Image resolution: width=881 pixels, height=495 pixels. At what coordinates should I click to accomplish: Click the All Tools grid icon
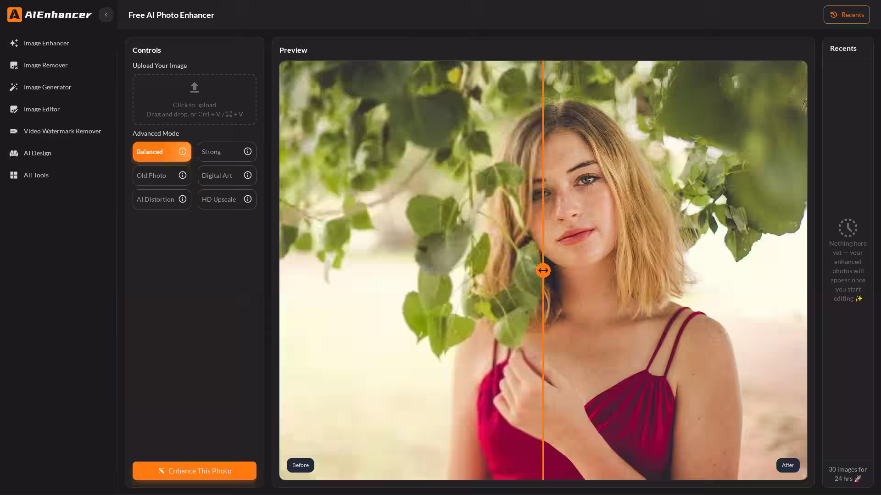point(14,175)
